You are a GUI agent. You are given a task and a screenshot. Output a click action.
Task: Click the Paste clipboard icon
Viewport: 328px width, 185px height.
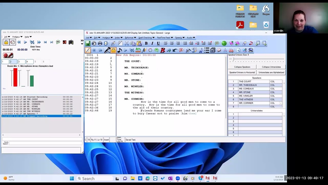click(139, 43)
